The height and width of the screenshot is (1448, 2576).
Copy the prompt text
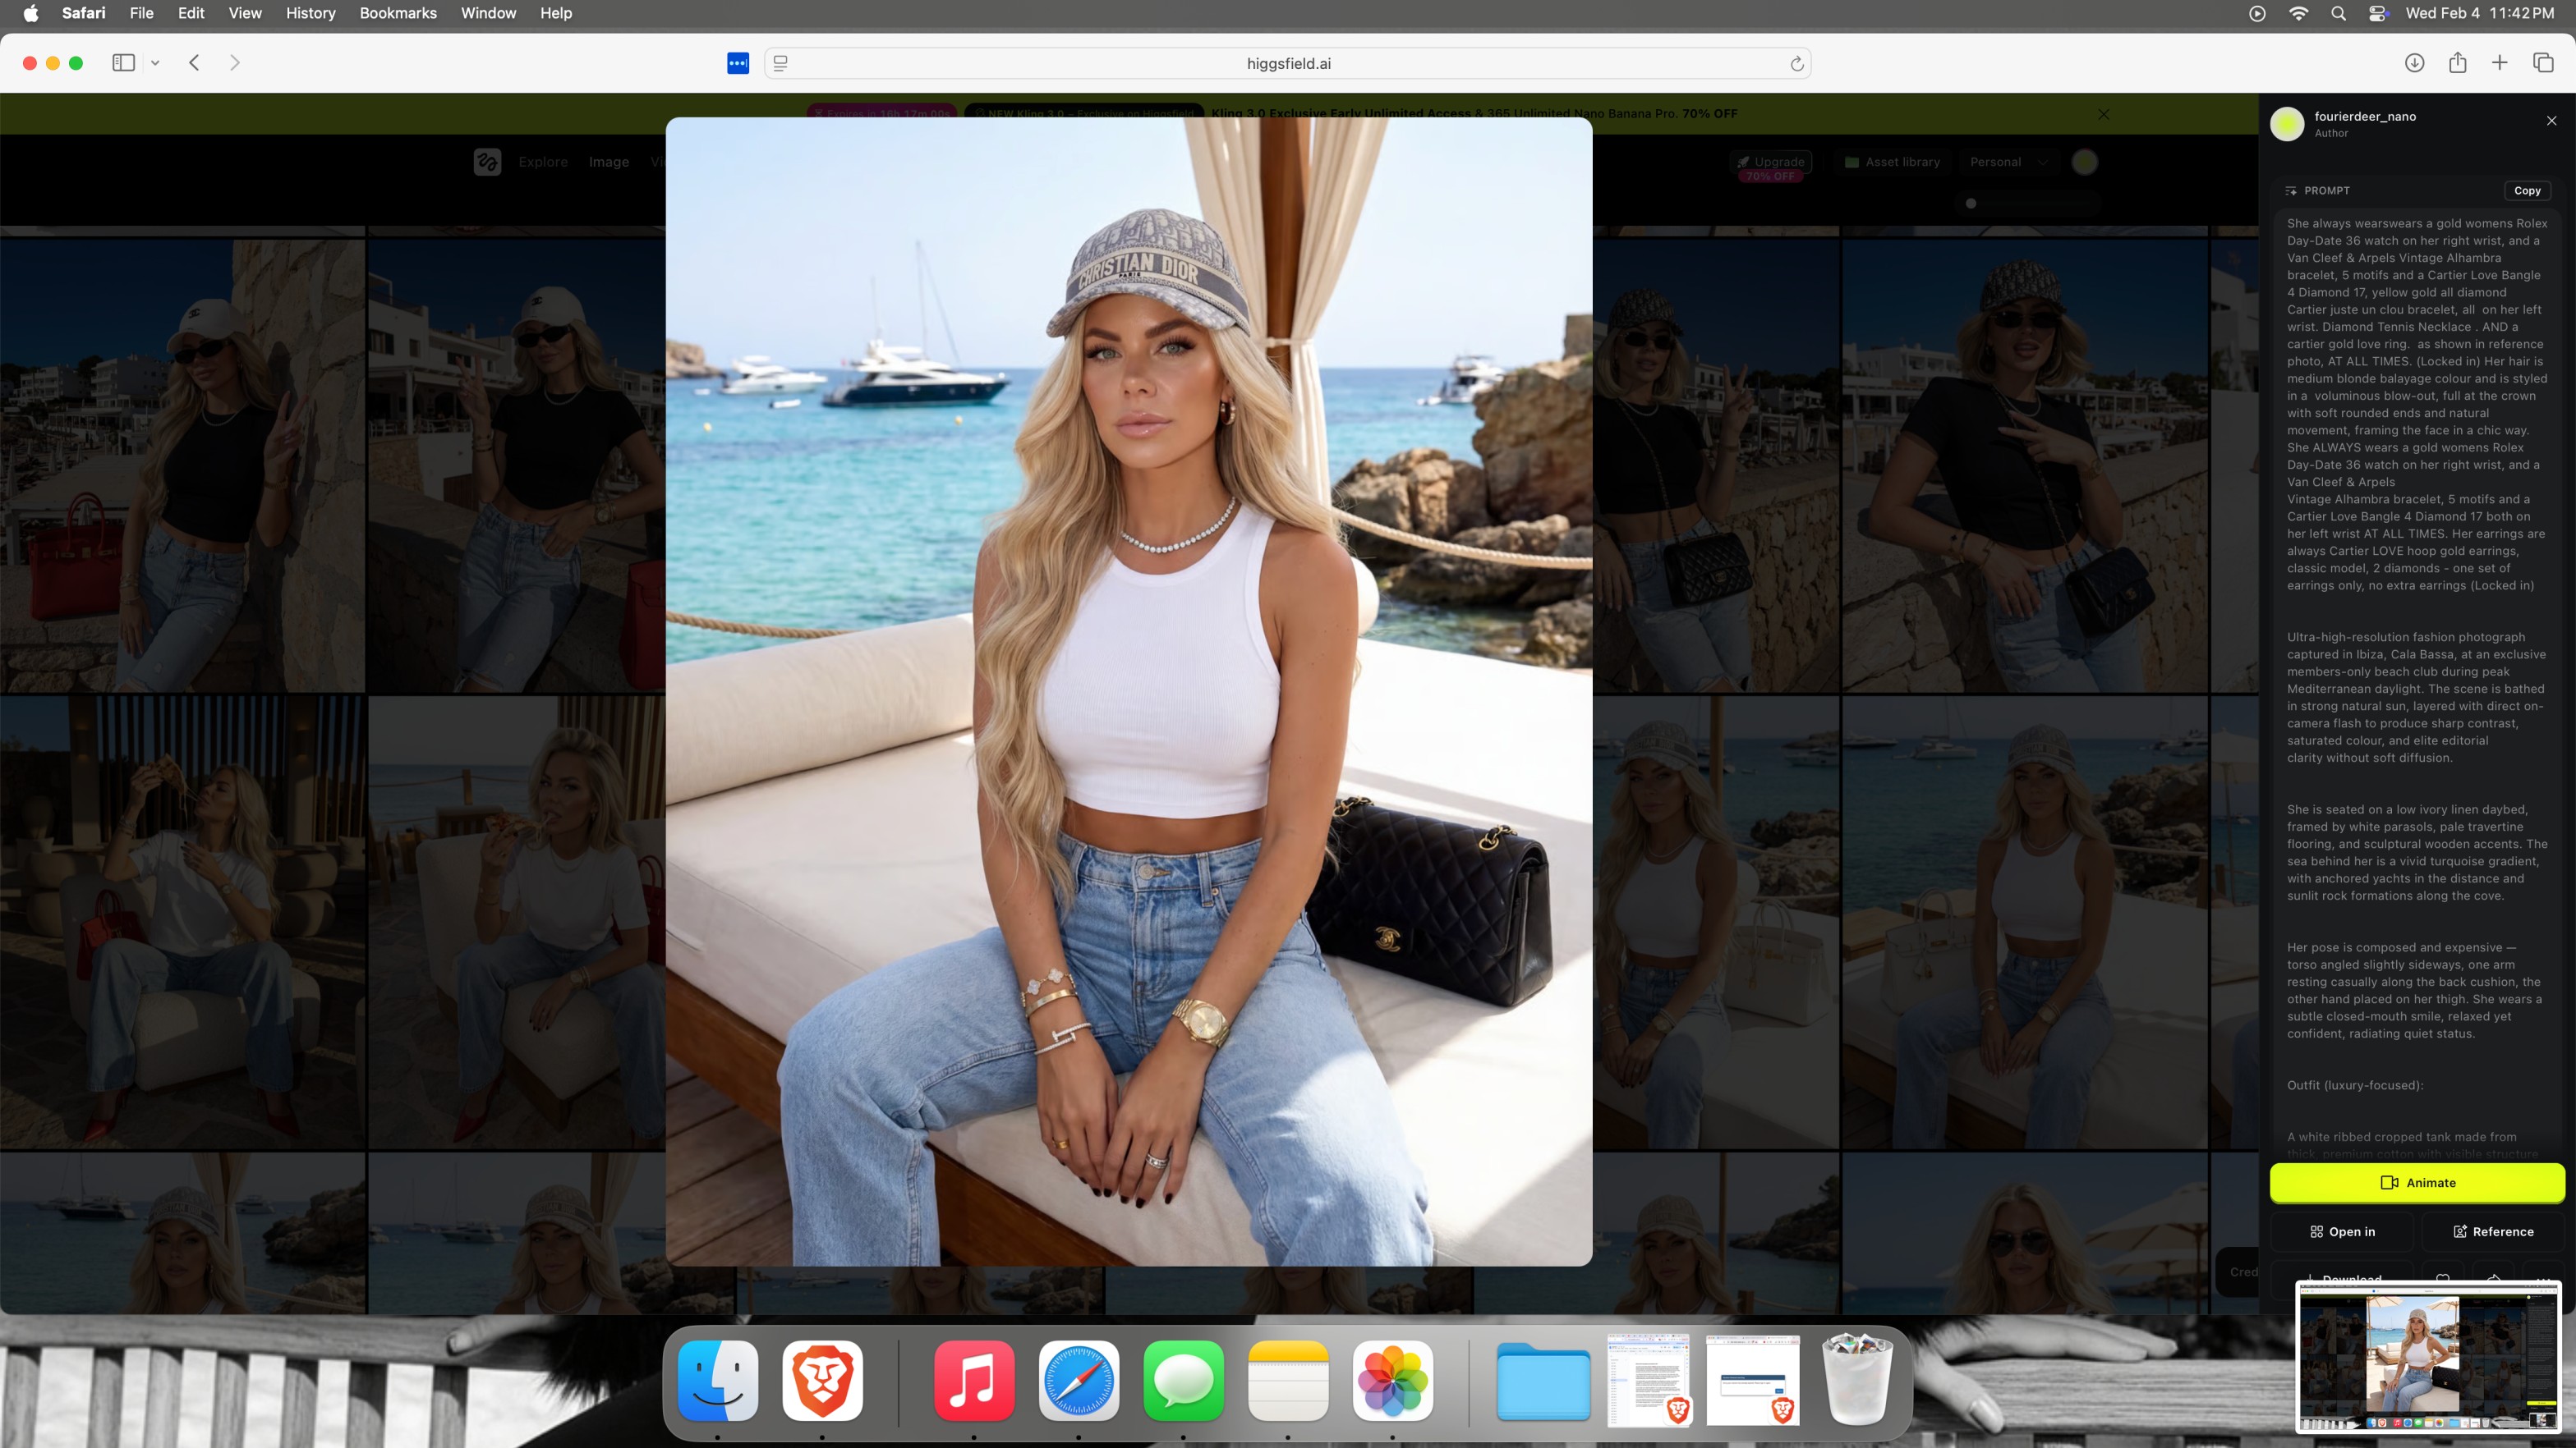tap(2526, 190)
